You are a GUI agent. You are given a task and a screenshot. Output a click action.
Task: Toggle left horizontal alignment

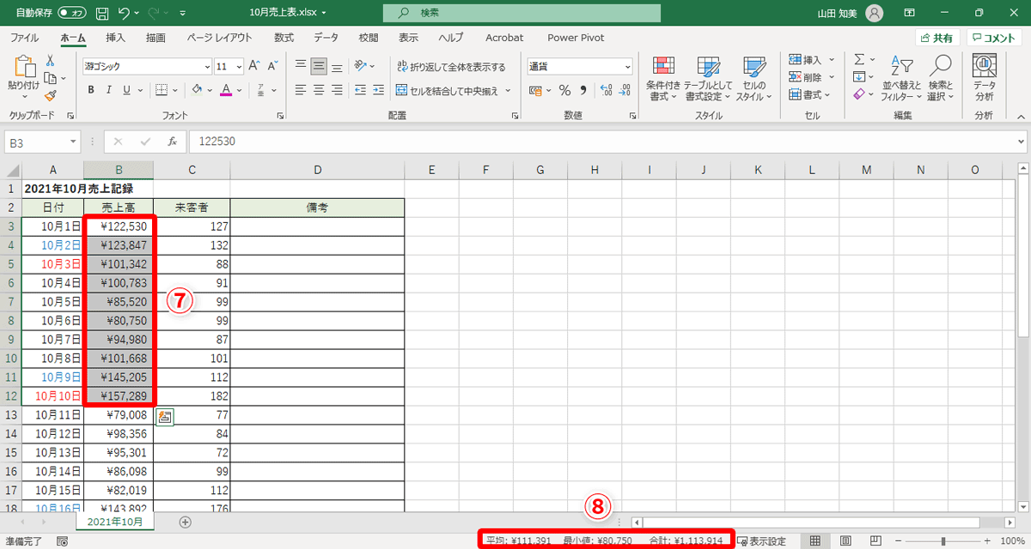pos(301,90)
